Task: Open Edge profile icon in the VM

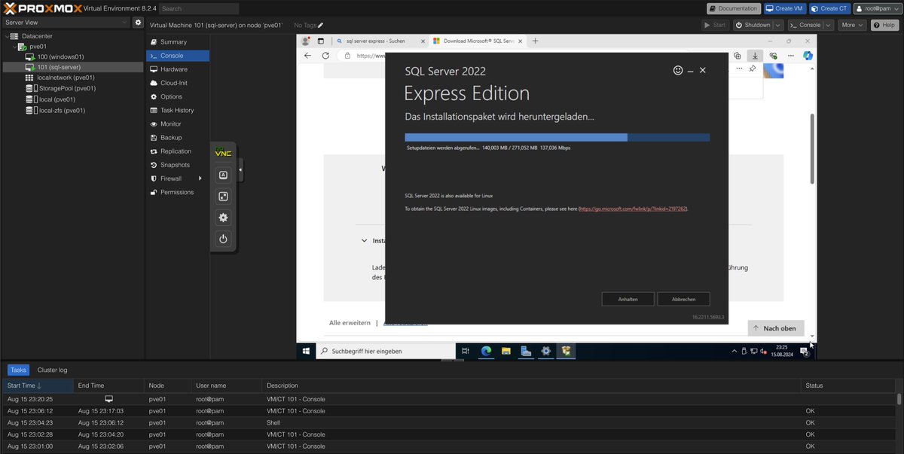Action: (306, 41)
